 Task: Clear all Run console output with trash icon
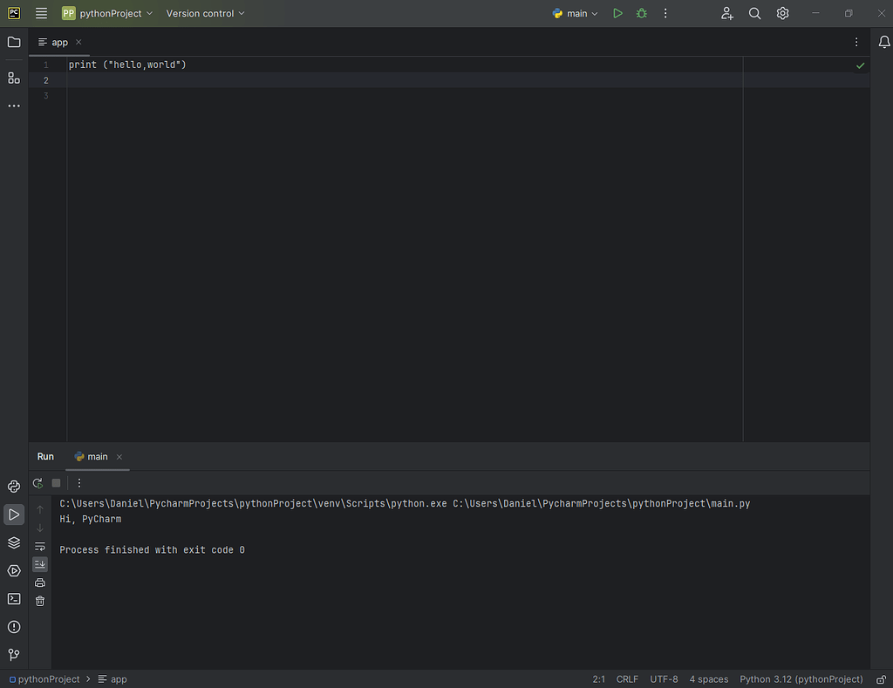click(x=40, y=600)
